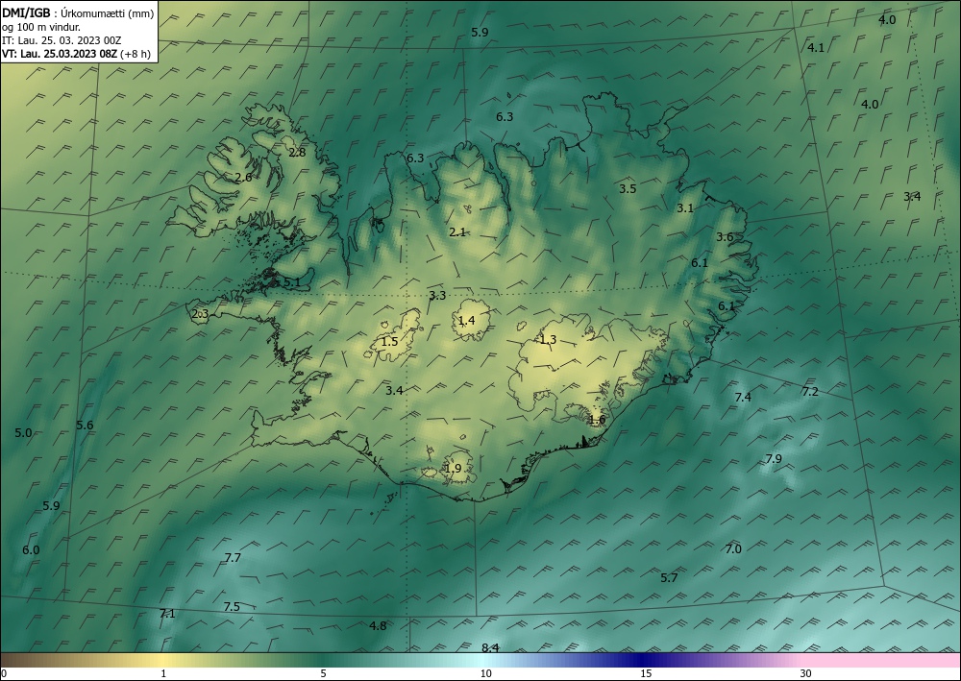Click the 7.1 value label
The image size is (961, 681).
tap(167, 614)
